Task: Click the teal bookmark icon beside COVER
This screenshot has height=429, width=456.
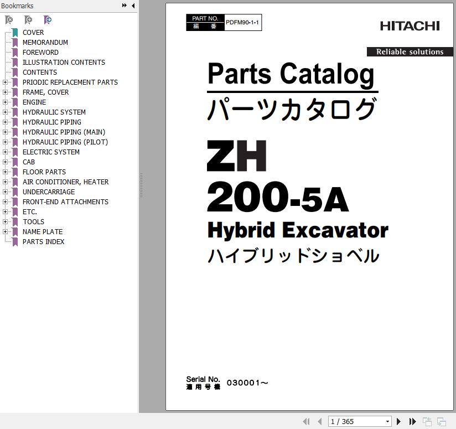Action: pyautogui.click(x=15, y=33)
